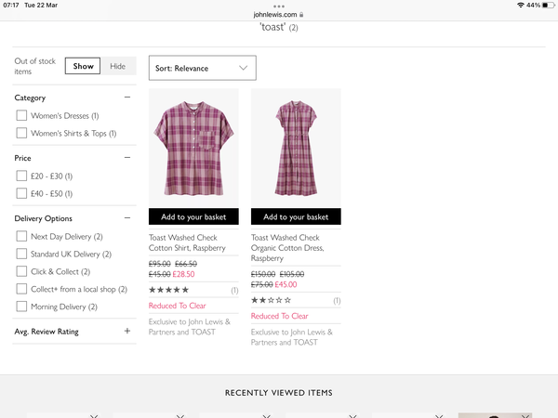Select the £20 - £30 price filter
Screen dimensions: 558x418
click(21, 176)
